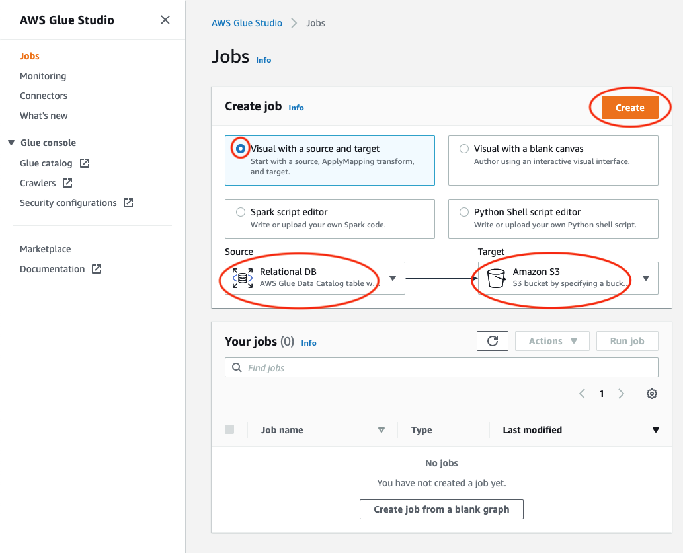Click the Documentation external link icon

(97, 269)
